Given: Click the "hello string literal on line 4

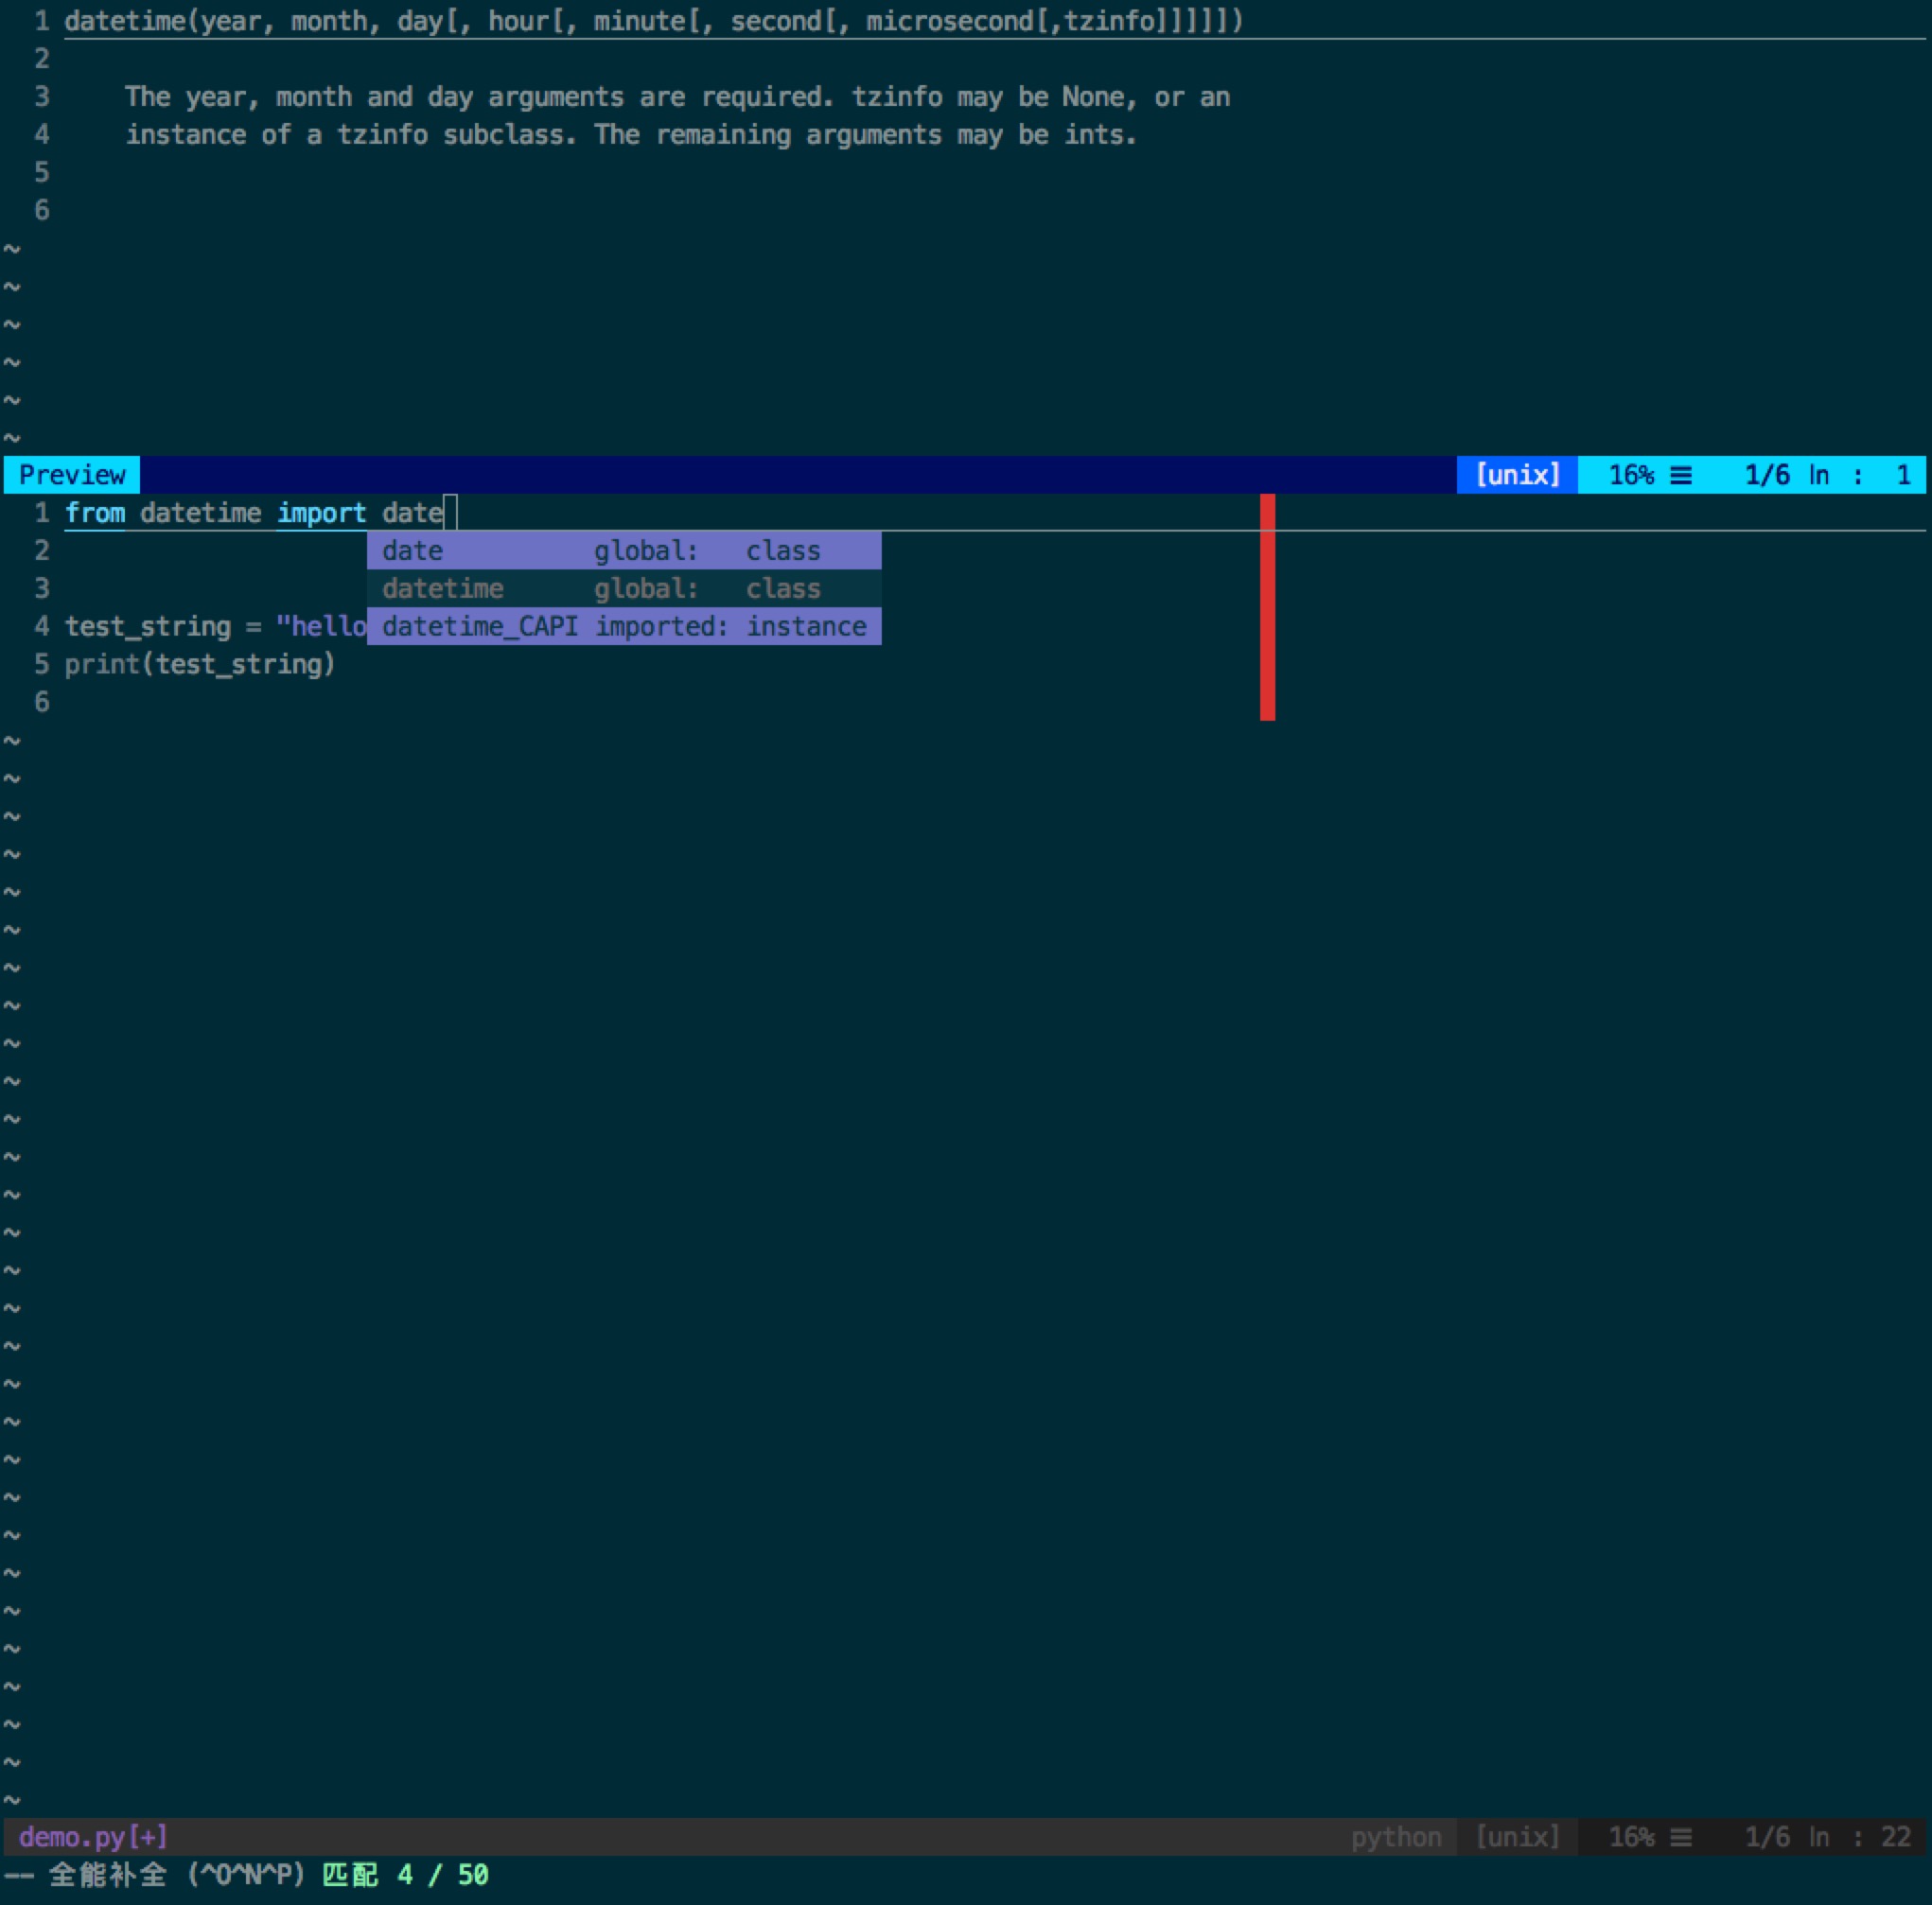Looking at the screenshot, I should click(321, 627).
